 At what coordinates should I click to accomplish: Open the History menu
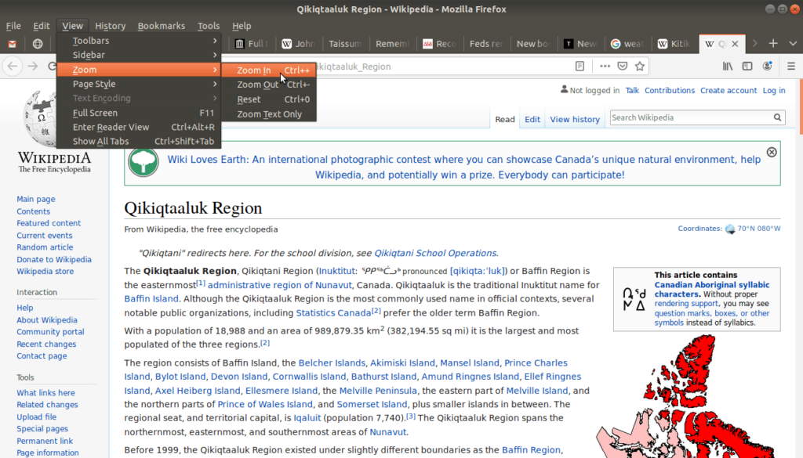110,26
